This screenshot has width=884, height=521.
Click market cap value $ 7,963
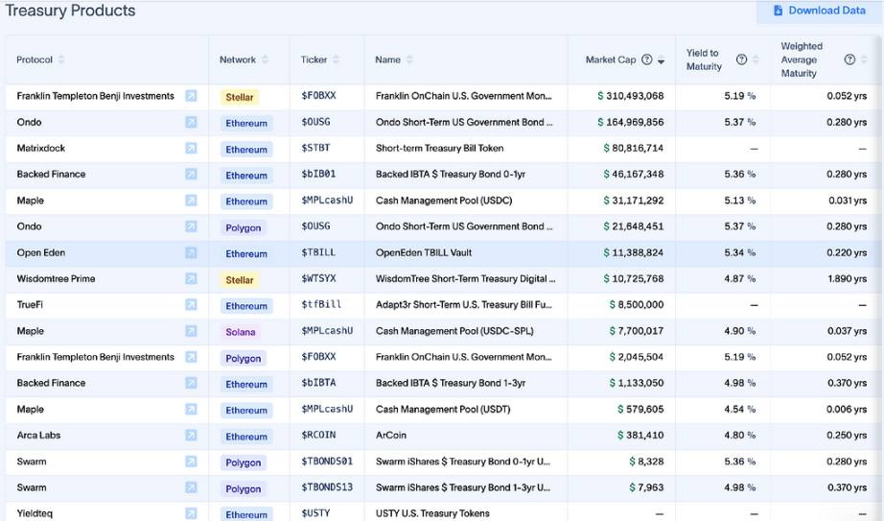pyautogui.click(x=646, y=487)
